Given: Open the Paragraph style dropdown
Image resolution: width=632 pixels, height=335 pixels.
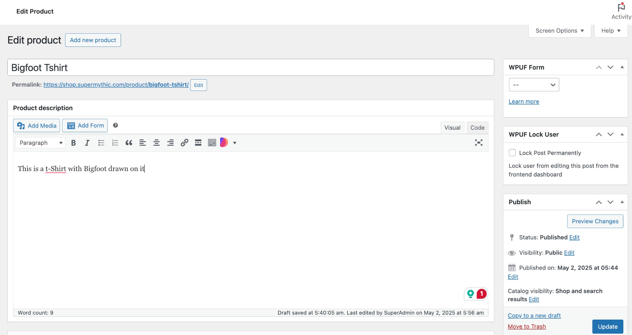Looking at the screenshot, I should pos(40,142).
